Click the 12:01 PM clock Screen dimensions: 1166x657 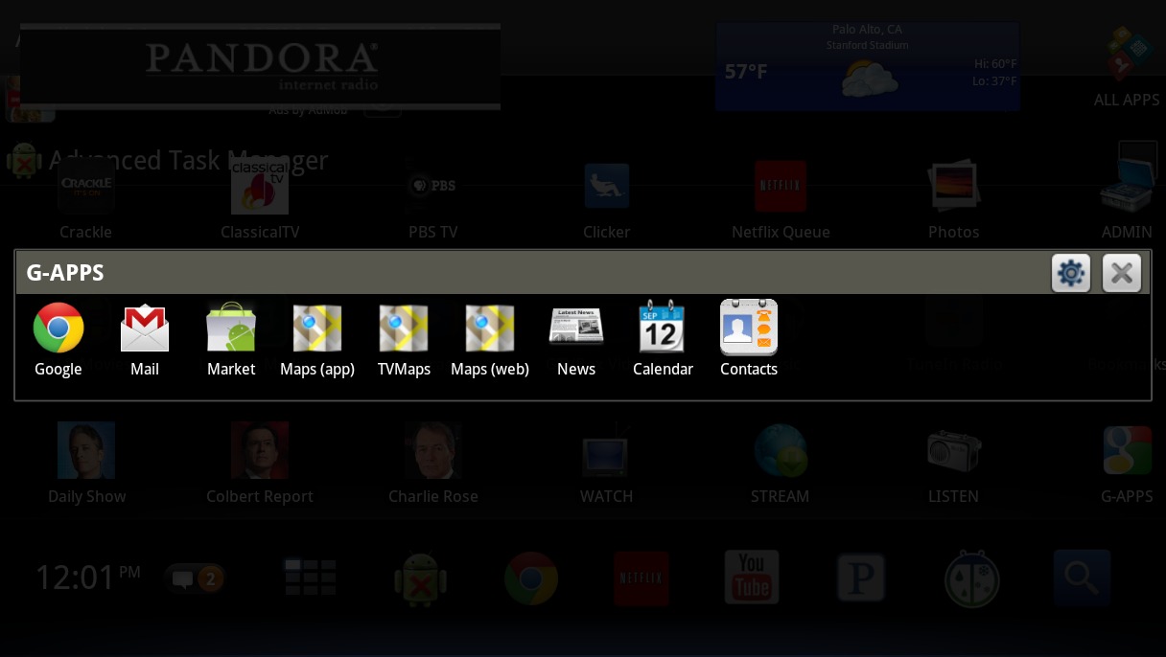[x=88, y=578]
